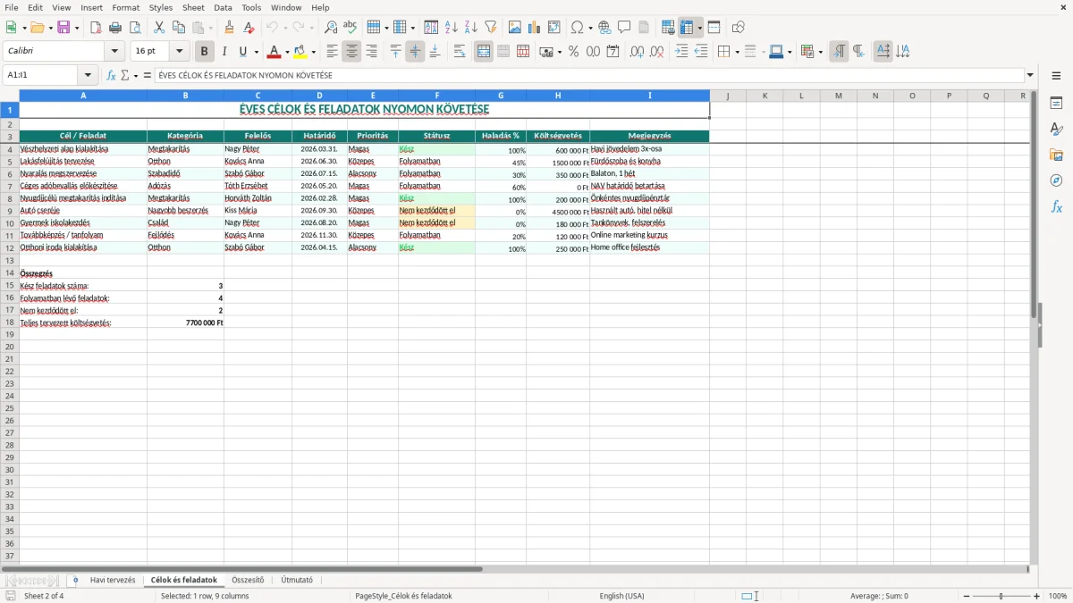This screenshot has width=1073, height=603.
Task: Copy the selection using the Copy icon
Action: [179, 28]
